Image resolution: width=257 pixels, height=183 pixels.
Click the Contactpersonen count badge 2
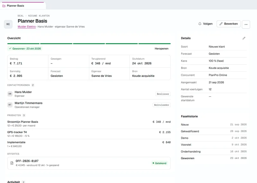pos(33,85)
